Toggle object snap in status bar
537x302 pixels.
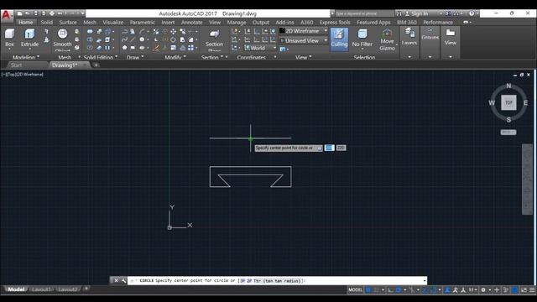(x=433, y=289)
